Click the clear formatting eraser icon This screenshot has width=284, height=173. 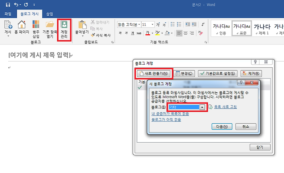(200, 33)
